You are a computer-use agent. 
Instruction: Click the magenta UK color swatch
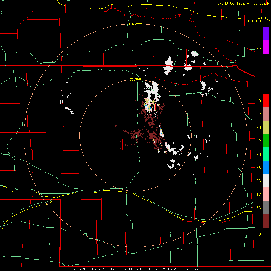pos(266,47)
